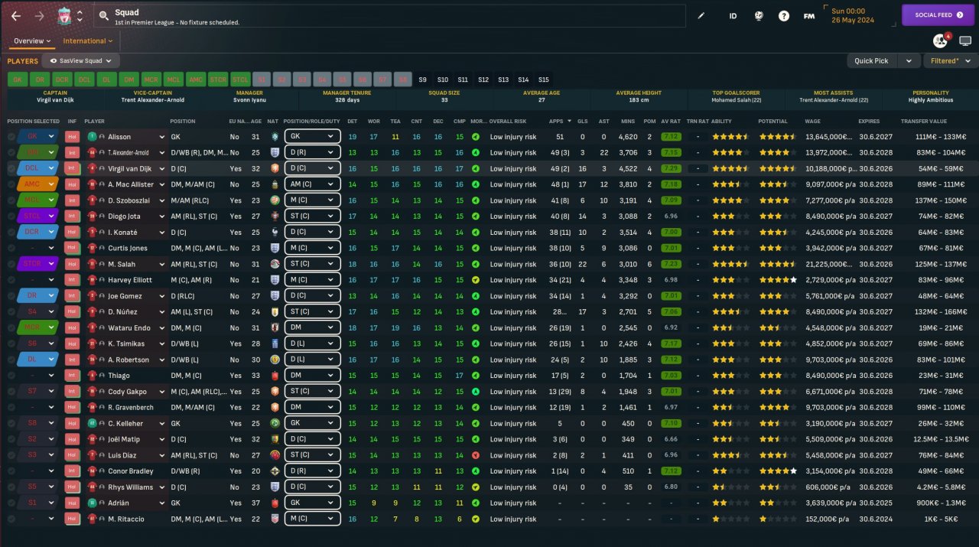The image size is (979, 547).
Task: Expand Diogo Jota's player name chevron
Action: (x=161, y=217)
